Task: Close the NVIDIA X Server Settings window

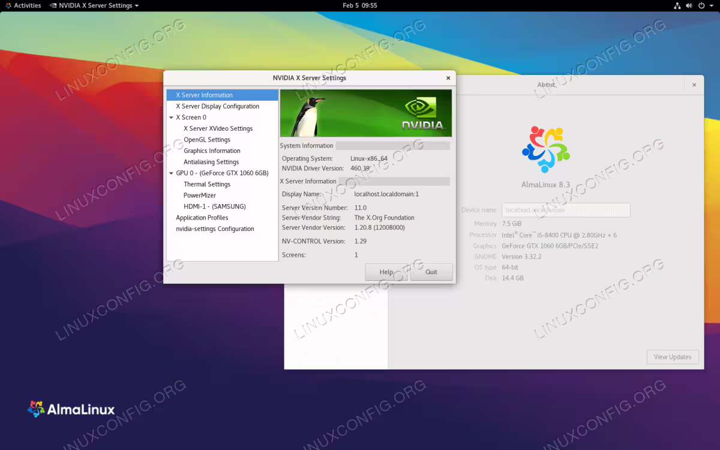Action: (x=448, y=78)
